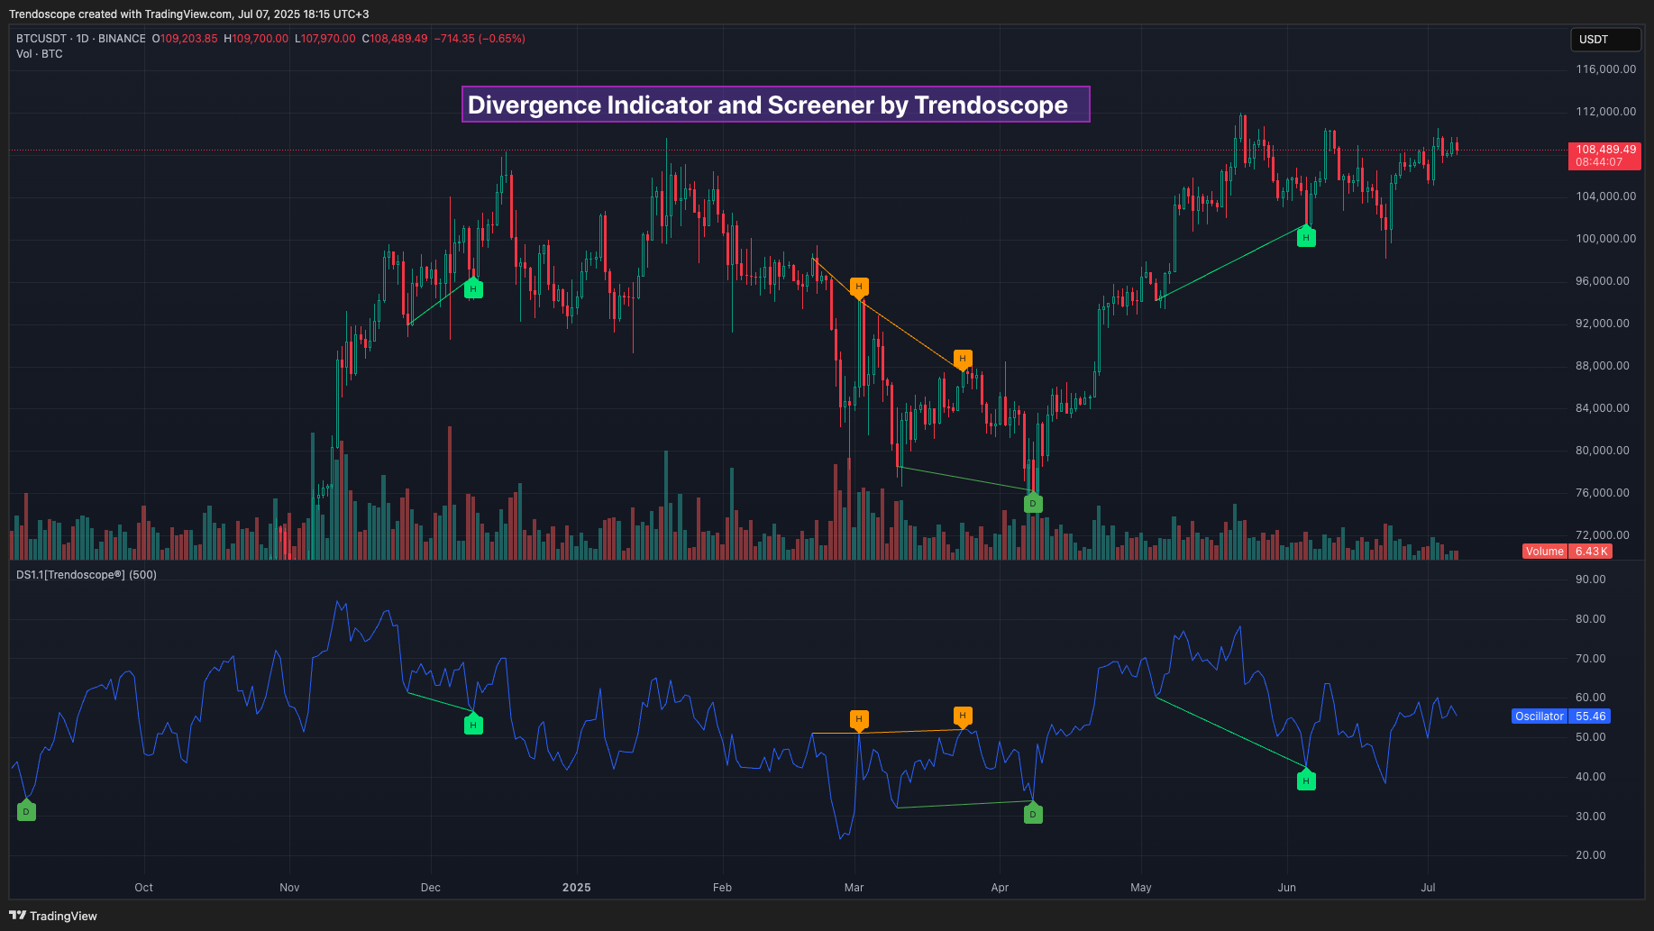Click the 90.00 oscillator axis value
This screenshot has width=1654, height=931.
click(1590, 580)
